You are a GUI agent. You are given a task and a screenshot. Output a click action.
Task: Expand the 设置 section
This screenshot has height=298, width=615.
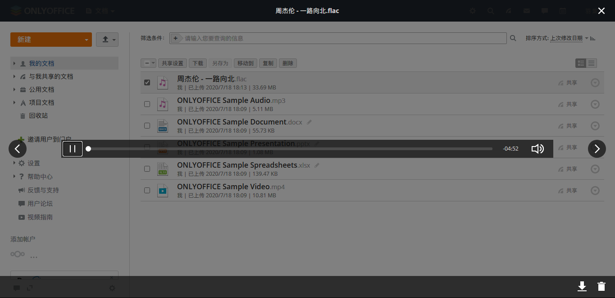(x=14, y=163)
